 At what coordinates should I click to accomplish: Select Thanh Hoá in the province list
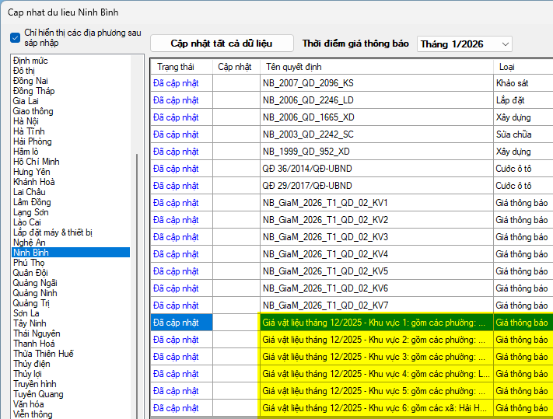34,344
